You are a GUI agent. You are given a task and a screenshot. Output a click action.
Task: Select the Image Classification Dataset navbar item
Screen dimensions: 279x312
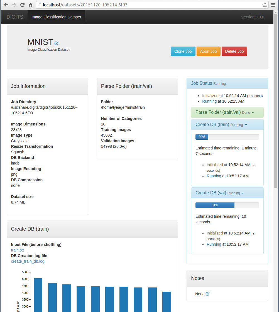[56, 17]
